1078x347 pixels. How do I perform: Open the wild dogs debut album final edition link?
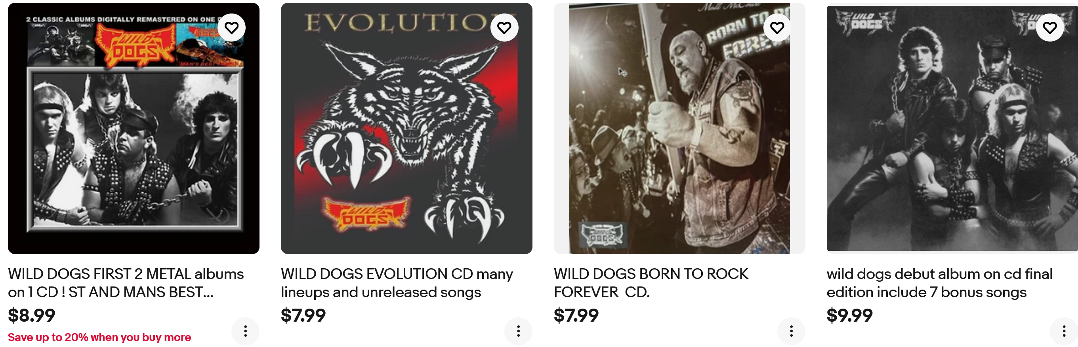coord(939,283)
